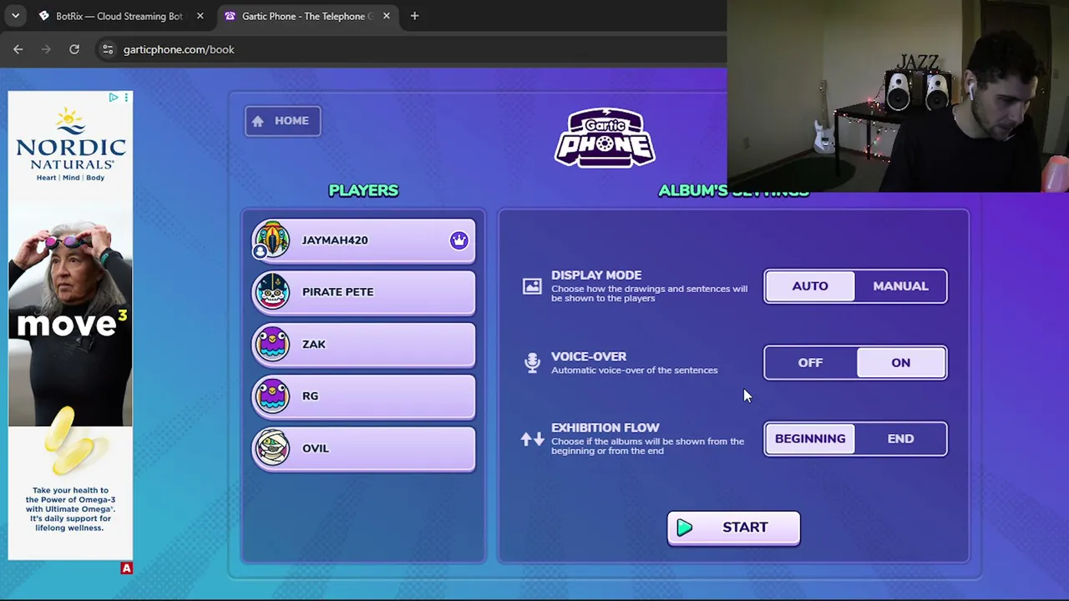Click the green play icon on Start
This screenshot has height=601, width=1069.
point(685,528)
